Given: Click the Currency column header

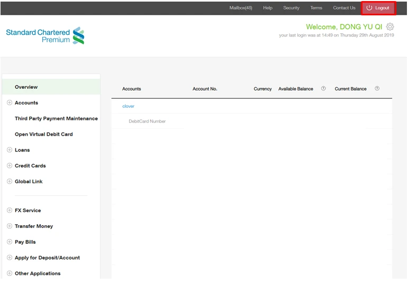Looking at the screenshot, I should tap(263, 89).
